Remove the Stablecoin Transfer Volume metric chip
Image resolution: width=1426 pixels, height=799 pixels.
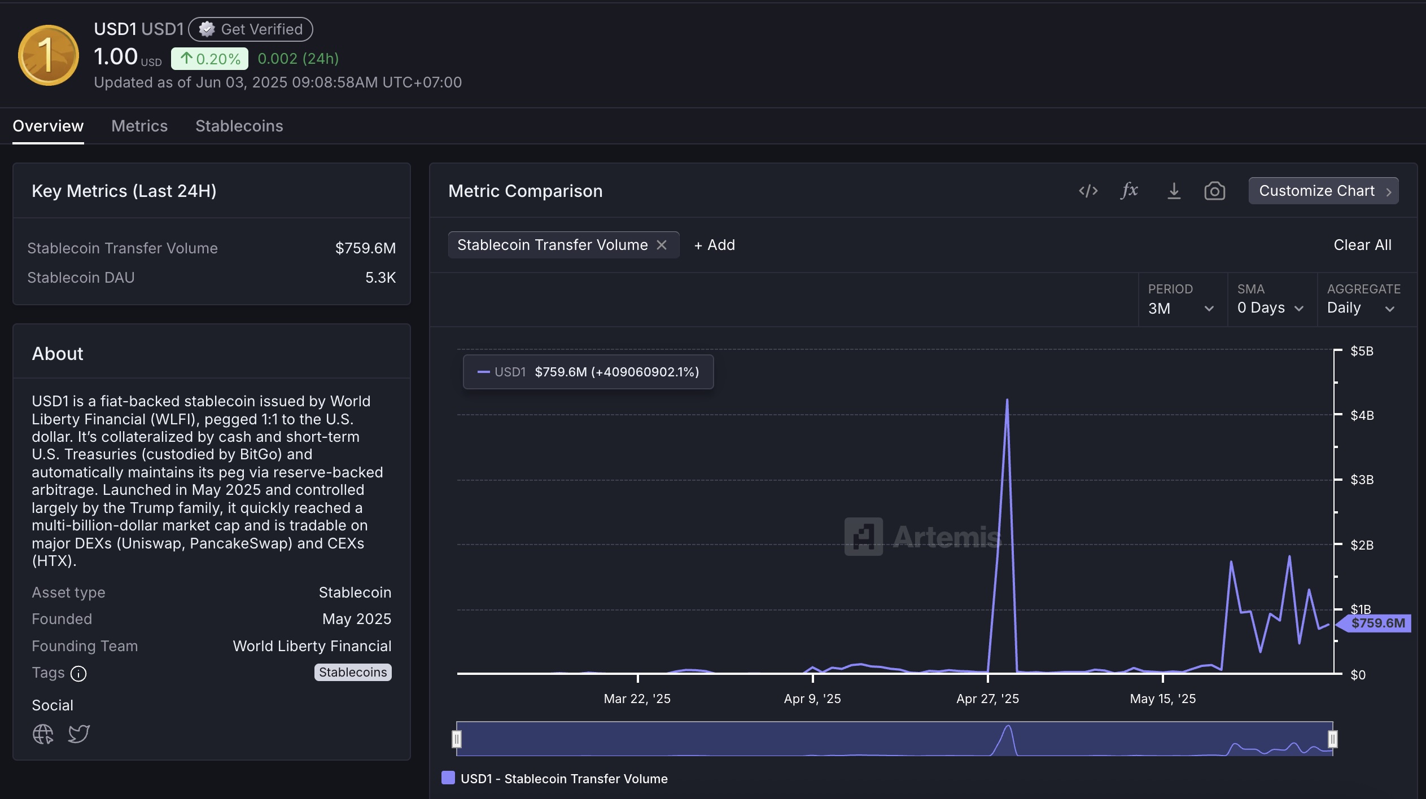662,245
